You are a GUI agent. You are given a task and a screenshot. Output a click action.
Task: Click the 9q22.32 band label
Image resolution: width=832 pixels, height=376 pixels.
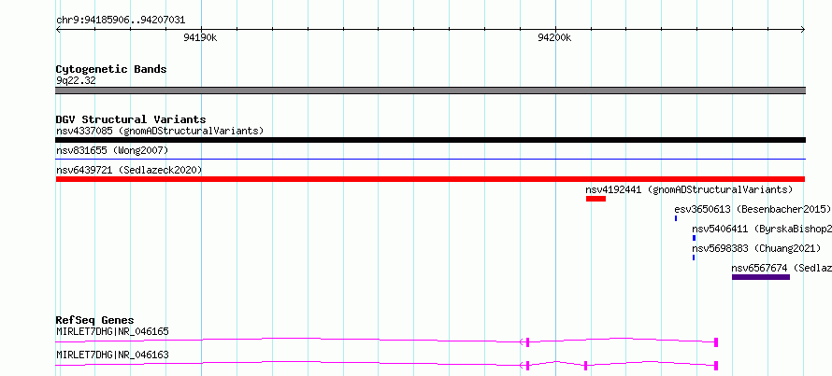pyautogui.click(x=76, y=81)
